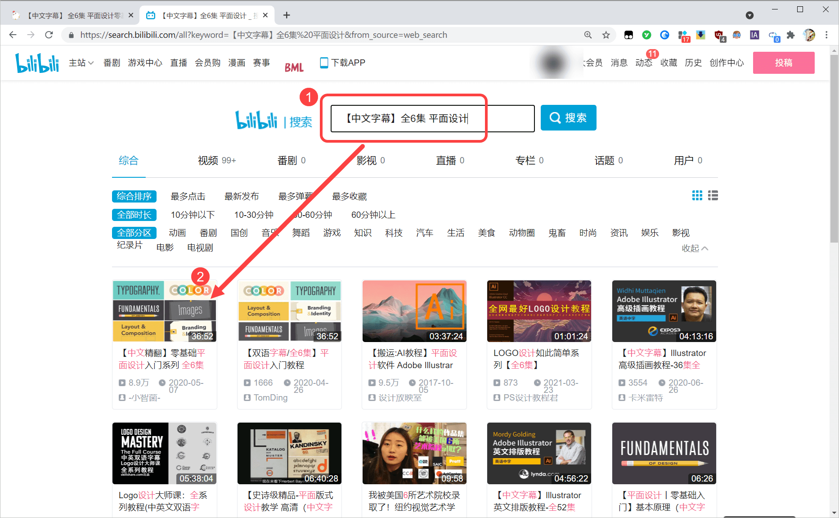
Task: Open 游戏中心 in the top navigation
Action: [145, 63]
